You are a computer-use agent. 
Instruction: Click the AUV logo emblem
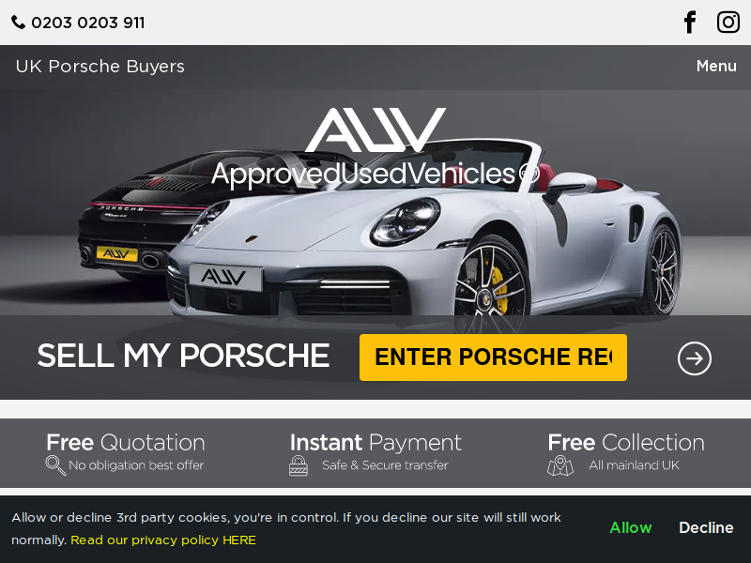375,129
